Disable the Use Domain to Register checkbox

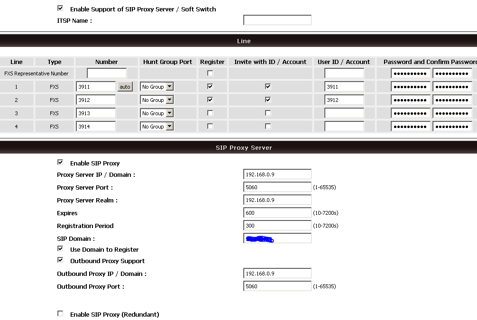(60, 249)
